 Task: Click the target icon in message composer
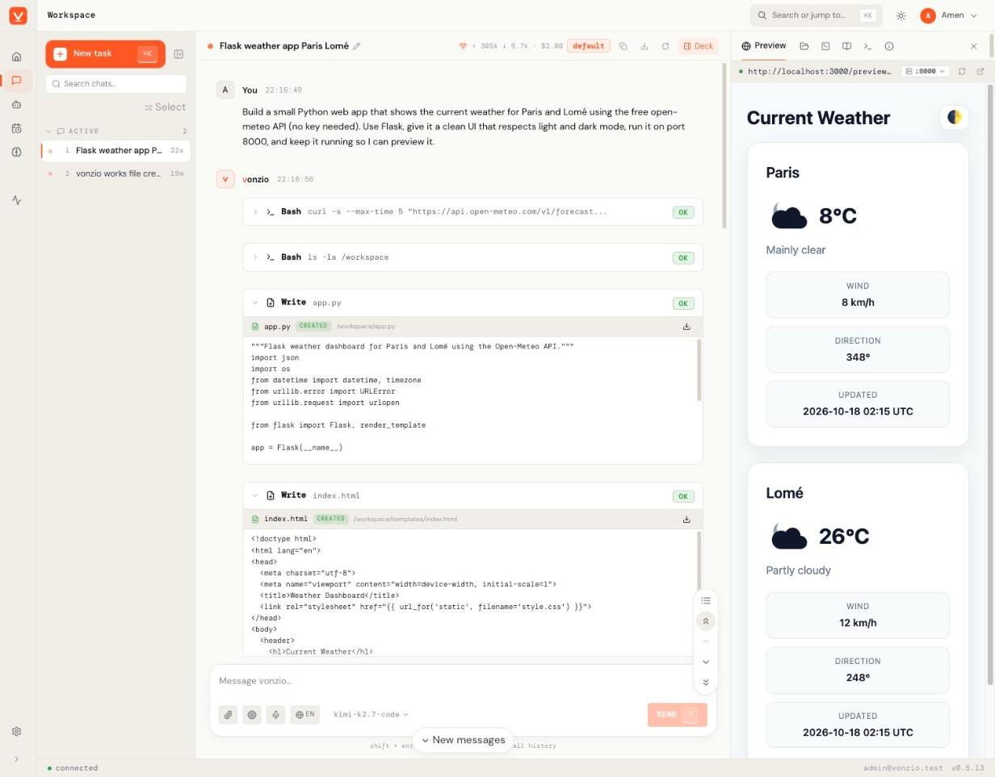point(252,714)
